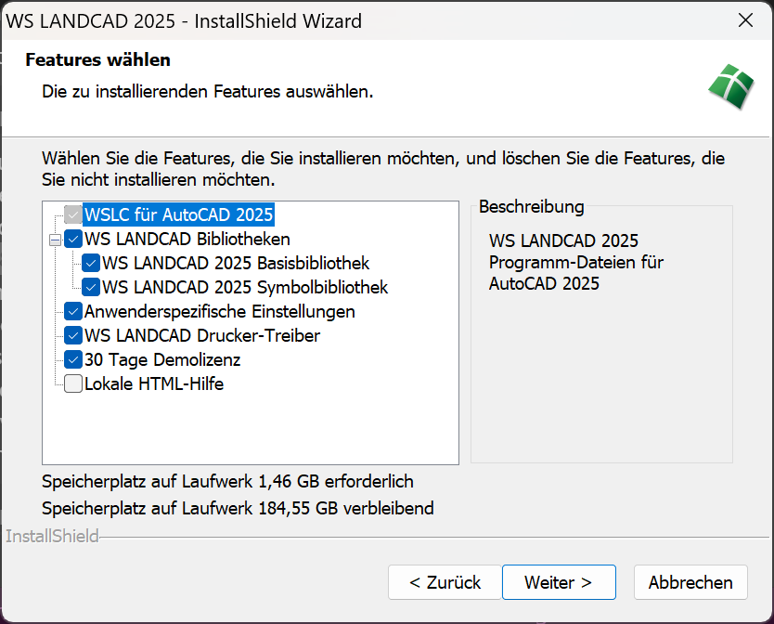774x624 pixels.
Task: Close the InstallShield Wizard window
Action: coord(744,20)
